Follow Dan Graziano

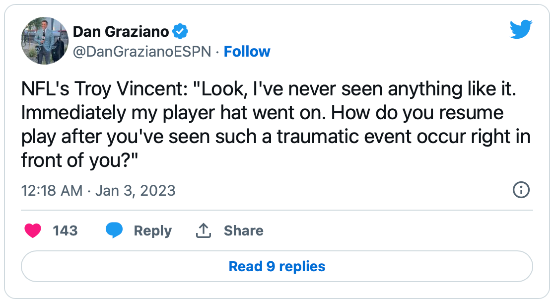coord(247,52)
